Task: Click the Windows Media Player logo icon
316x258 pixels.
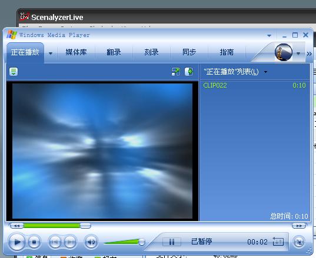Action: (x=12, y=35)
